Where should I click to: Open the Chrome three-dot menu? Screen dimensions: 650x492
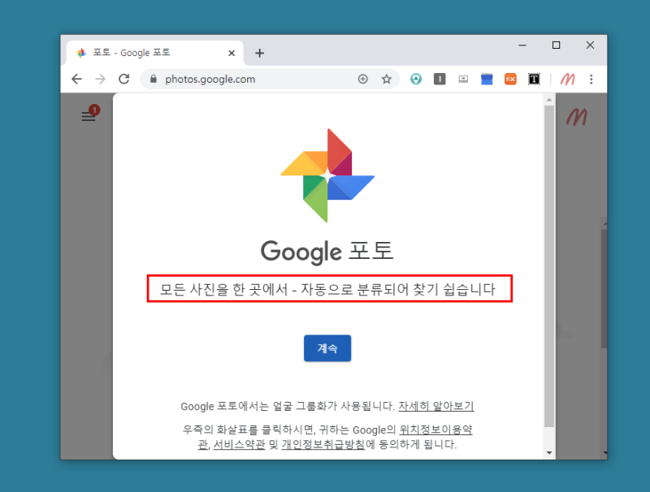[x=591, y=79]
